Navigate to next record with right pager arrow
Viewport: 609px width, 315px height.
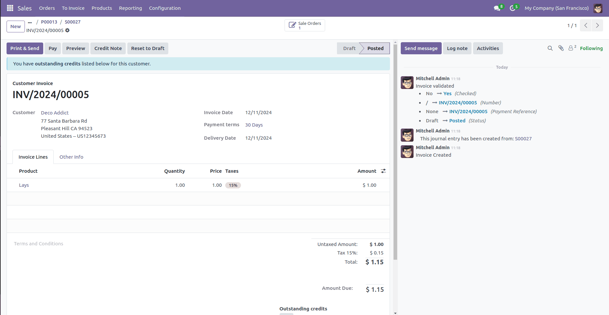pyautogui.click(x=597, y=25)
